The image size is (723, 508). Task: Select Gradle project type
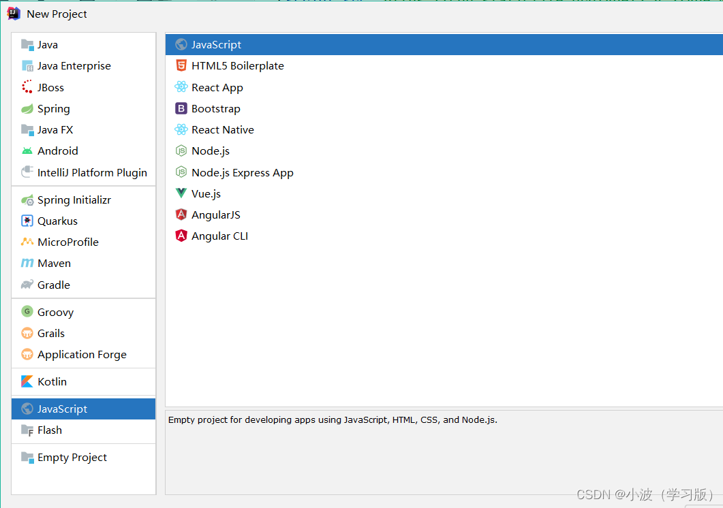[x=53, y=285]
